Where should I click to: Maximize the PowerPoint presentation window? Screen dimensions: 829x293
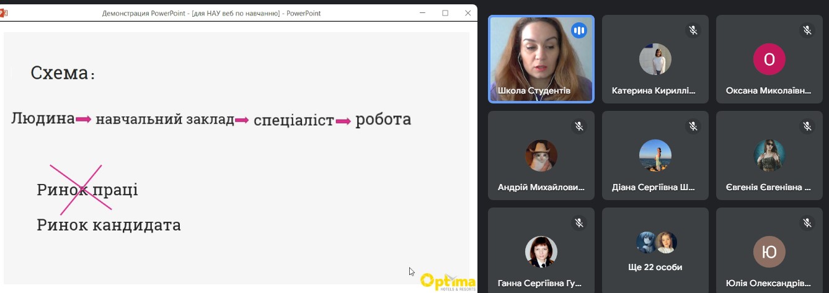coord(445,13)
